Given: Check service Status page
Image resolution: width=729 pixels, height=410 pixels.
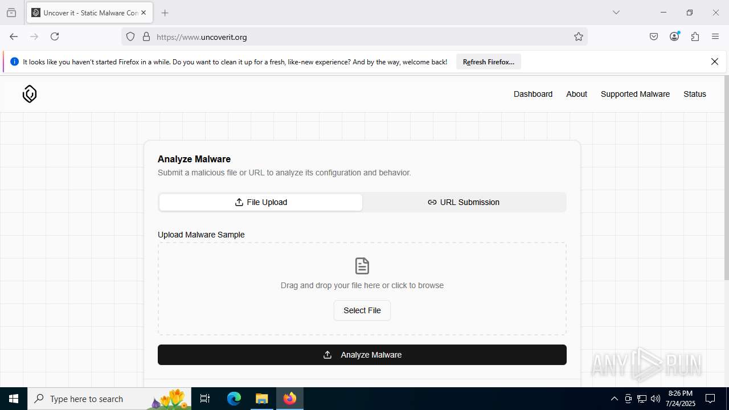Looking at the screenshot, I should 695,94.
